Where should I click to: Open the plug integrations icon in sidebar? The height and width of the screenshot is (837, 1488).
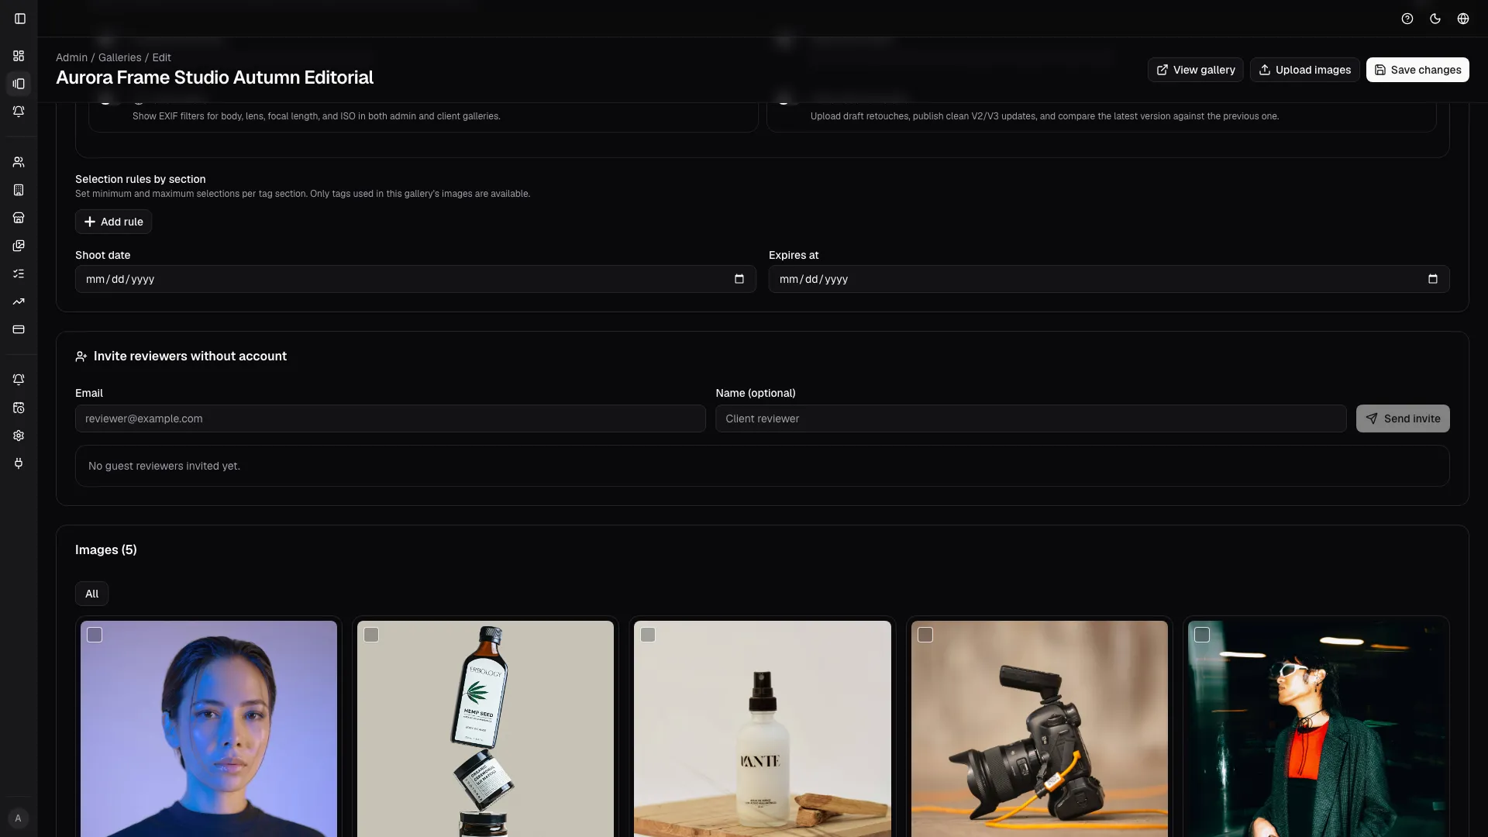click(x=19, y=463)
